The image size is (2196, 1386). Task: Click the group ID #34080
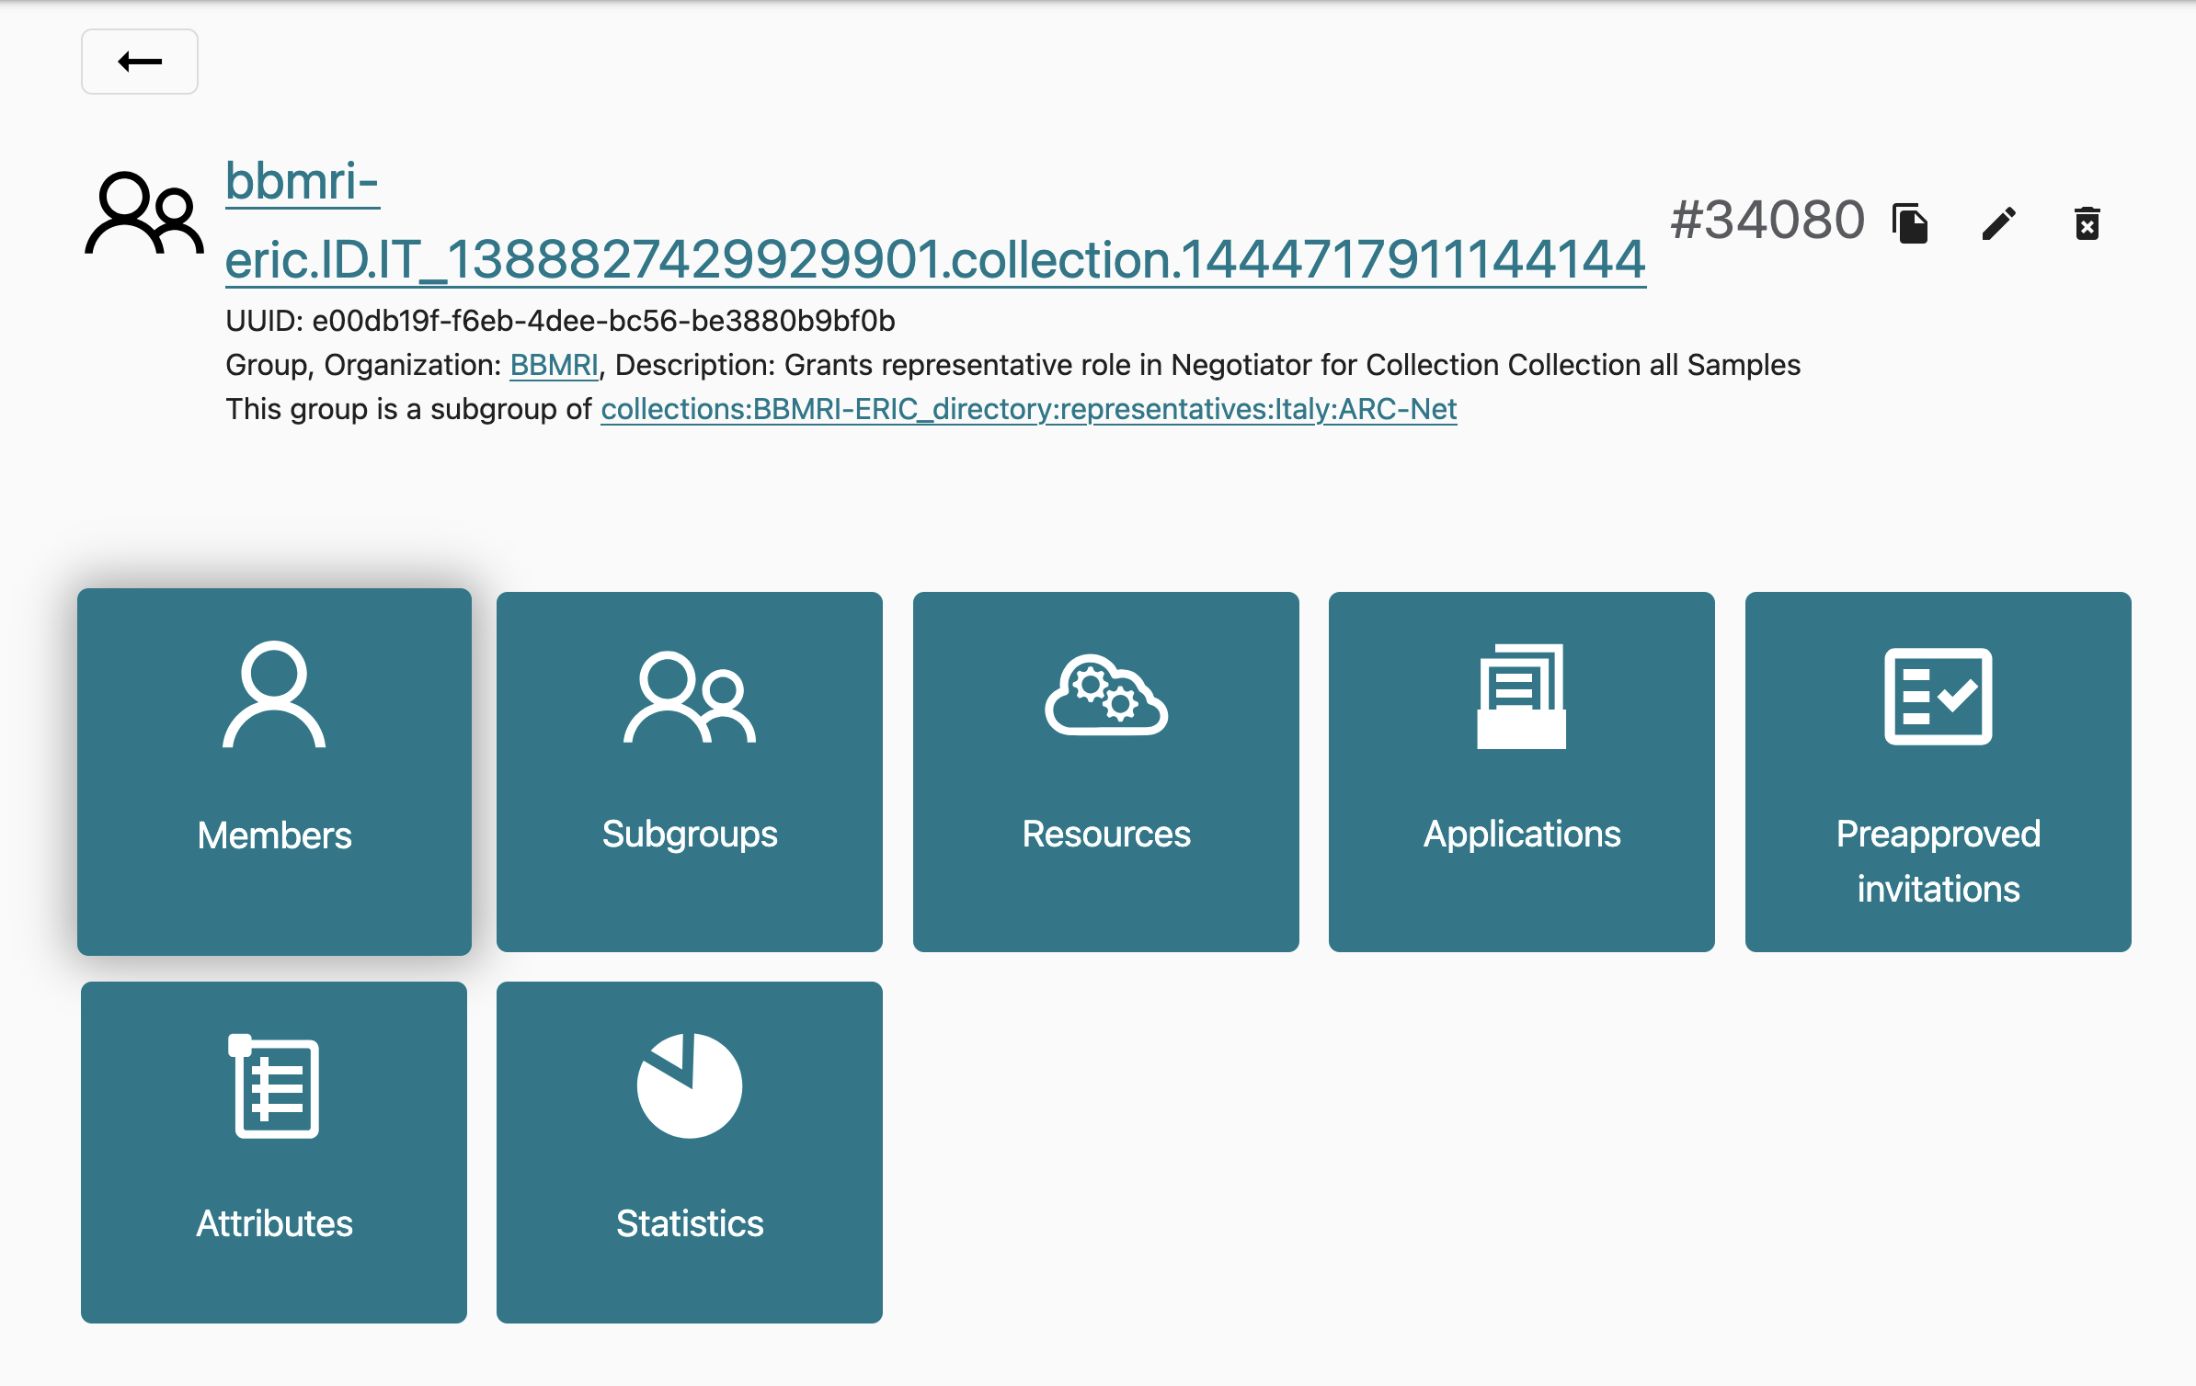pos(1767,221)
